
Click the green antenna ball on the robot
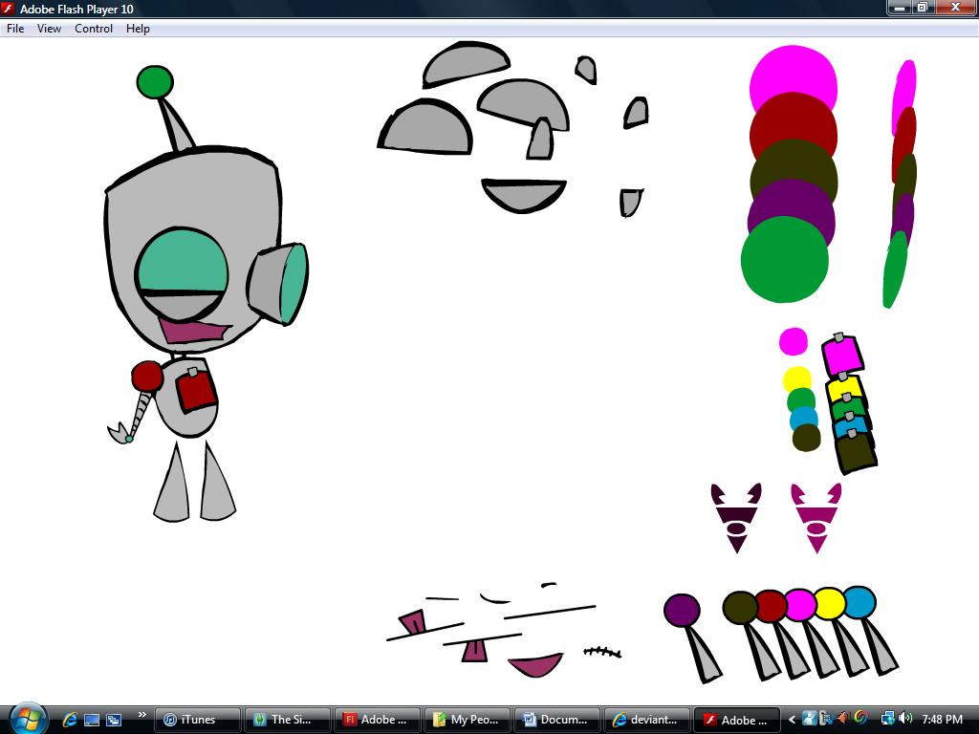[155, 82]
